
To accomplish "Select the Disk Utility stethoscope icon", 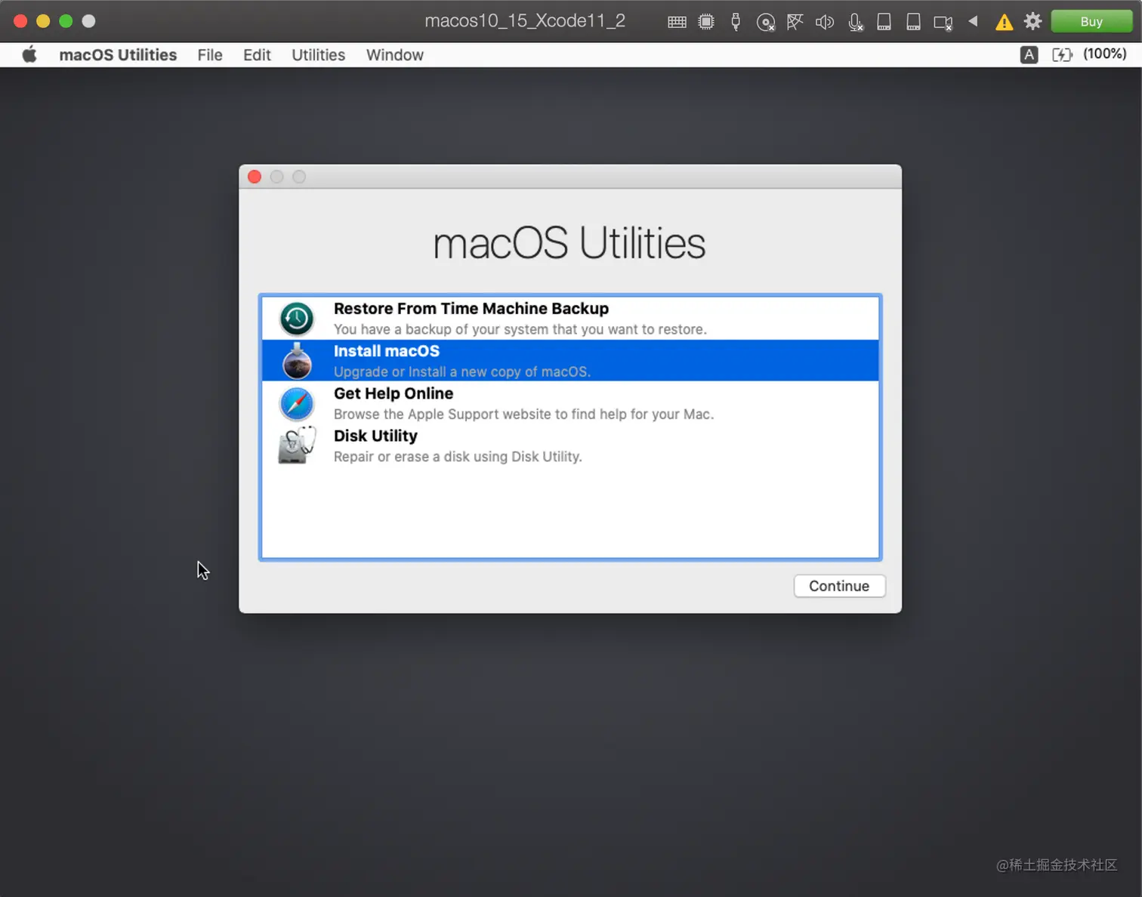I will coord(297,445).
